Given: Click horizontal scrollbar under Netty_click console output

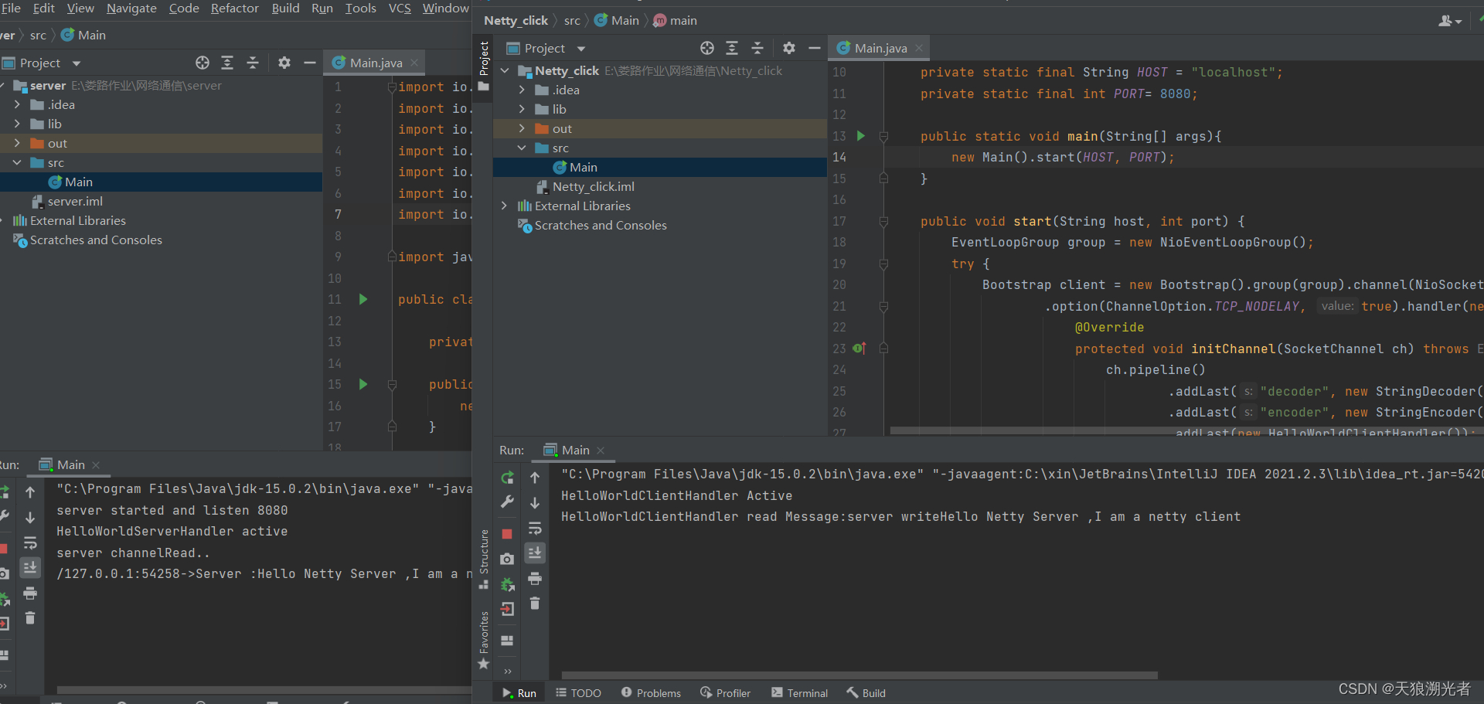Looking at the screenshot, I should (858, 675).
